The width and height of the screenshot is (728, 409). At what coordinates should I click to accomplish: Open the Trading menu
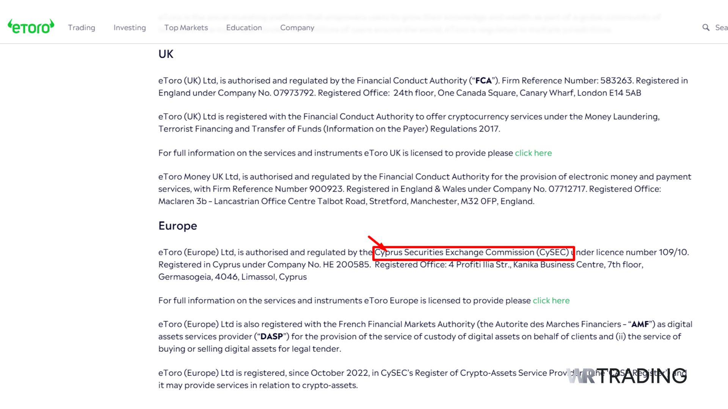(x=82, y=28)
